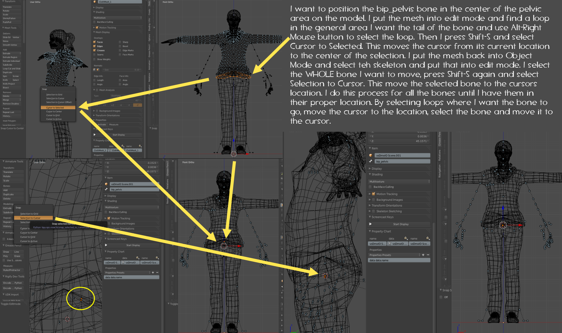Collapse the Mesh Display panel
Screen dimensions: 562x333
click(x=94, y=32)
